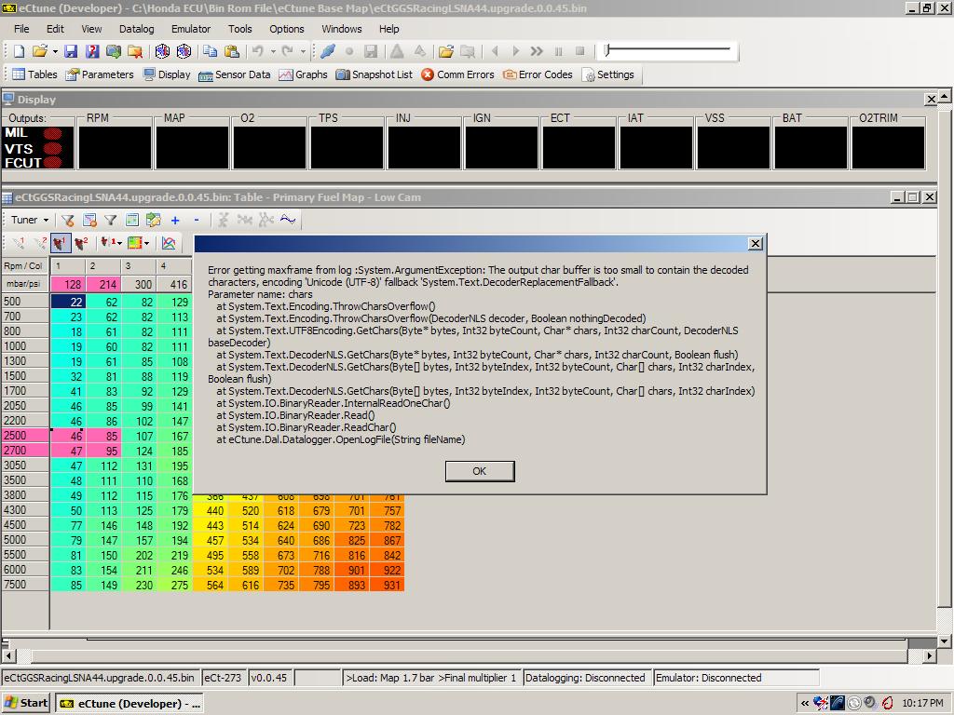Screen dimensions: 954x715
Task: Click the Windows Start button
Action: coord(25,704)
